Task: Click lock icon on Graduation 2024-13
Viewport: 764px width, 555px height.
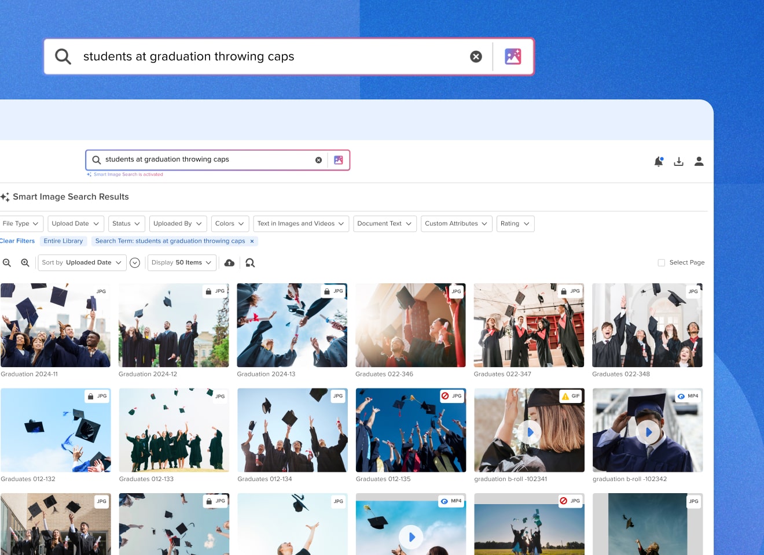Action: tap(327, 291)
